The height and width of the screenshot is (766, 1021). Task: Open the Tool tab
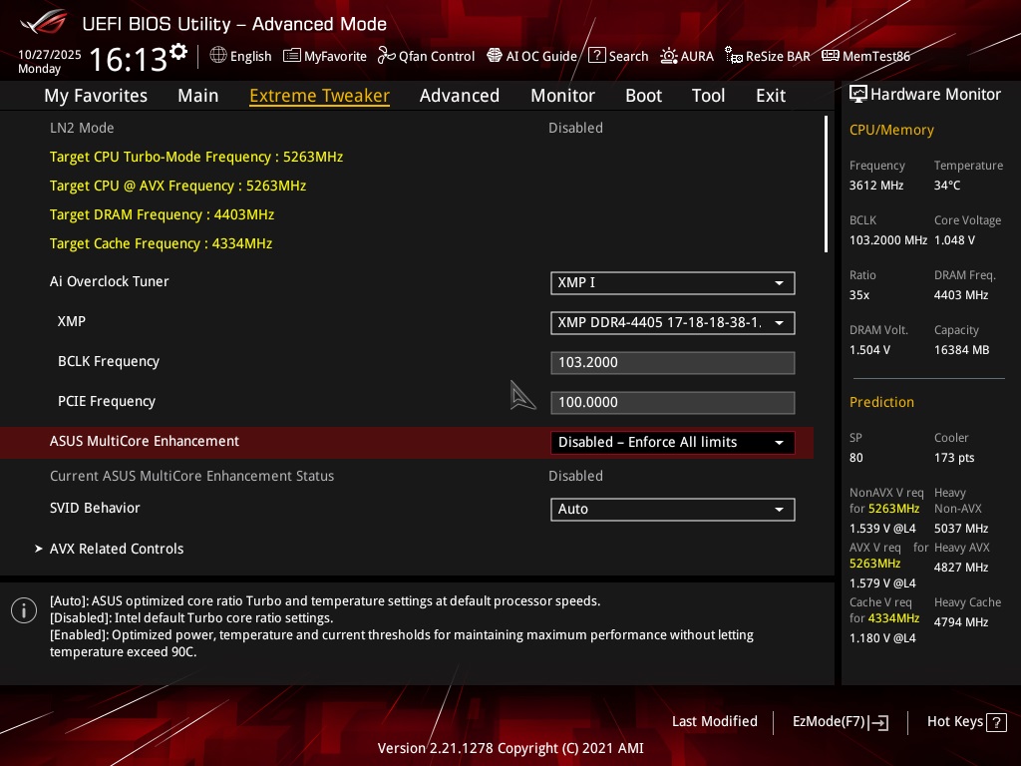click(x=709, y=96)
